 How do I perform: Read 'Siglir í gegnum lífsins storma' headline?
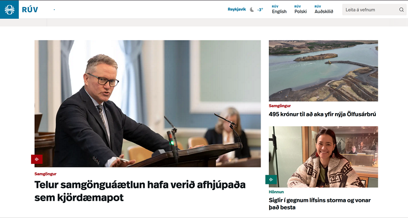[x=320, y=204]
